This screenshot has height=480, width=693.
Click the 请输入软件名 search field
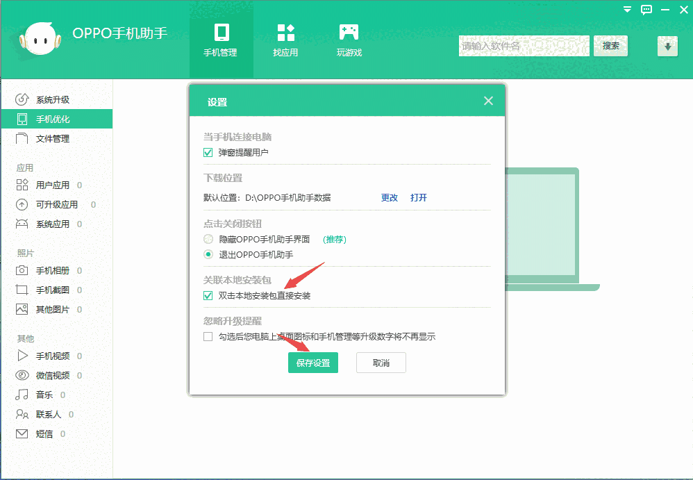(524, 46)
